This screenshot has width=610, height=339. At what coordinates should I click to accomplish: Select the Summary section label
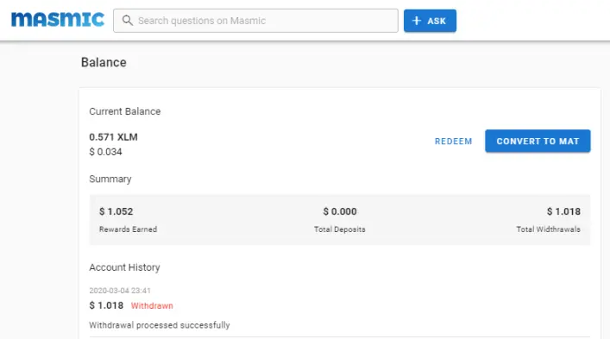point(110,179)
